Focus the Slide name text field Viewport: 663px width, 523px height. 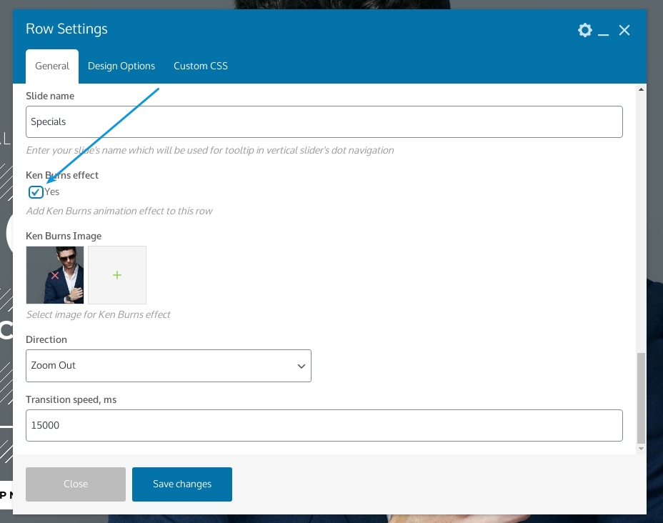tap(324, 122)
